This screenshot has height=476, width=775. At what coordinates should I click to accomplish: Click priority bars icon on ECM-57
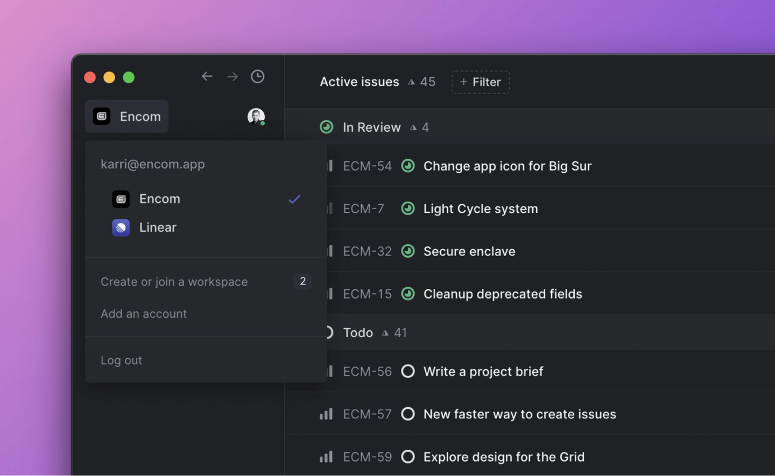(x=326, y=414)
